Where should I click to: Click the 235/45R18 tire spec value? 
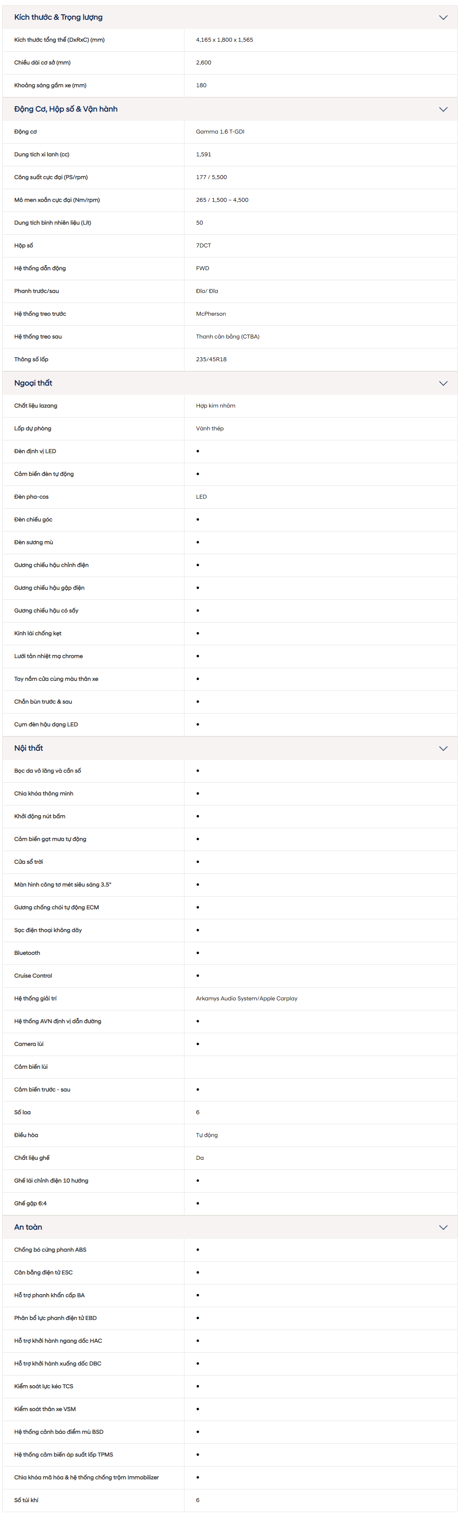click(x=211, y=360)
